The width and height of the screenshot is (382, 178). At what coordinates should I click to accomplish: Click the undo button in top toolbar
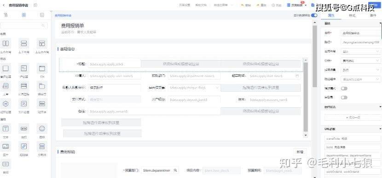246,5
